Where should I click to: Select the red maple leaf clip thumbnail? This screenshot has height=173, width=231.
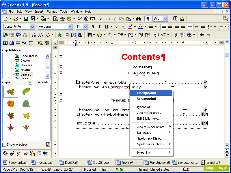click(x=11, y=127)
